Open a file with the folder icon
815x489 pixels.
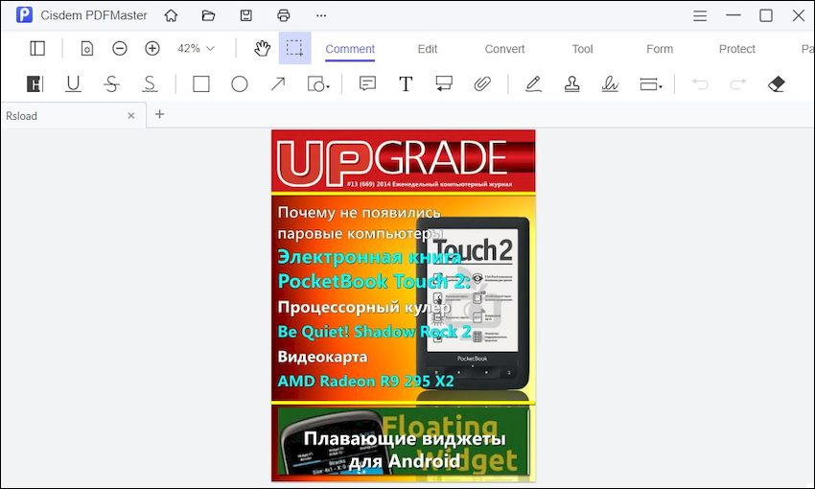[x=208, y=15]
